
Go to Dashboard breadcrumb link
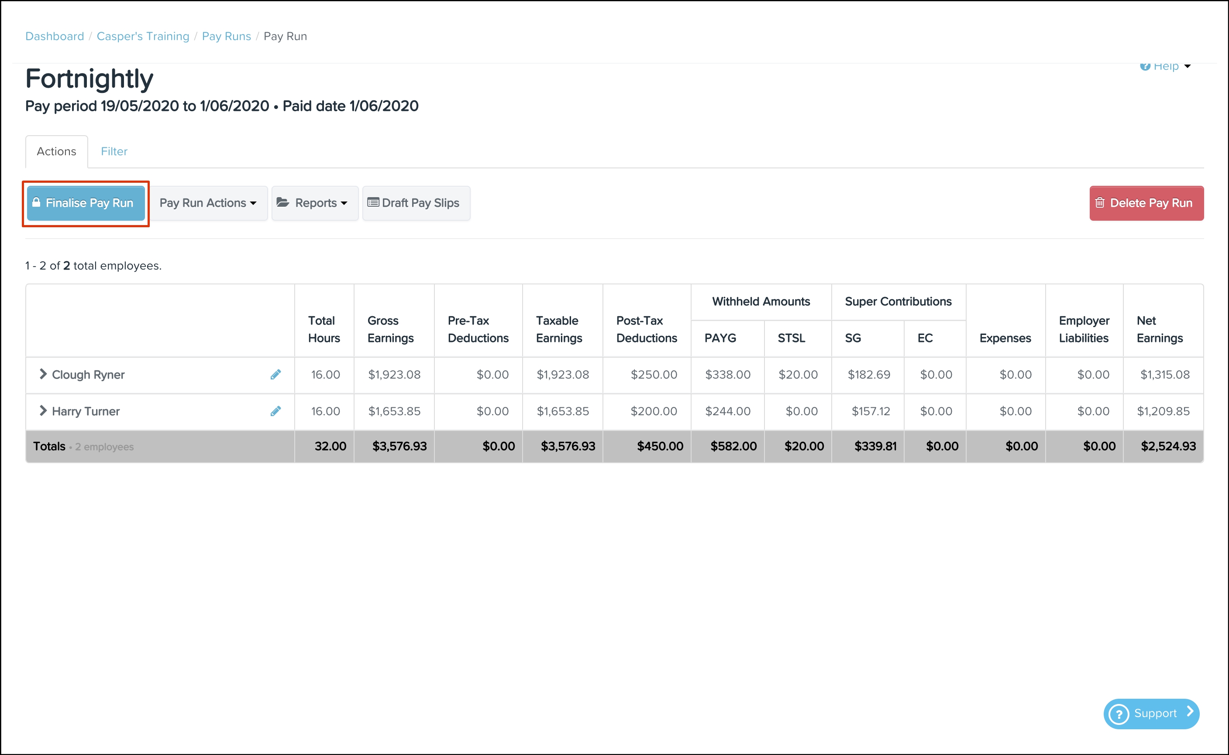55,37
